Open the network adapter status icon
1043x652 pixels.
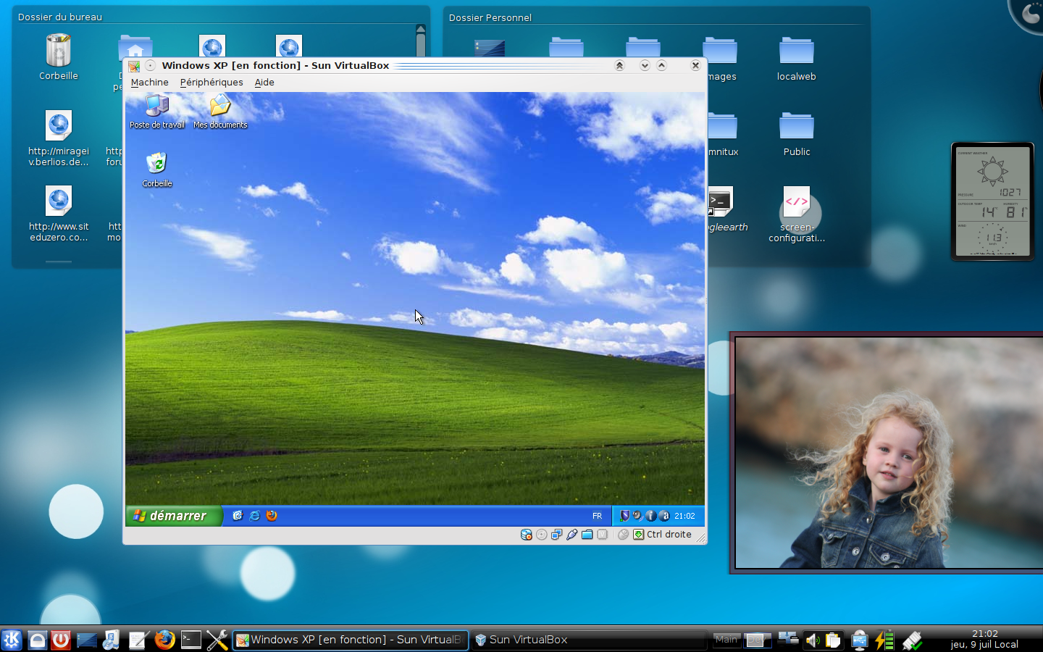point(556,535)
